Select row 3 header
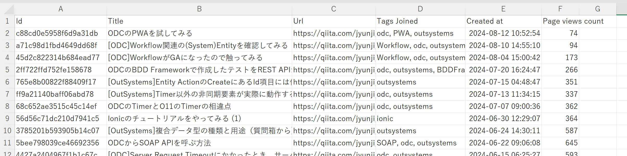Image resolution: width=627 pixels, height=156 pixels. (7, 46)
